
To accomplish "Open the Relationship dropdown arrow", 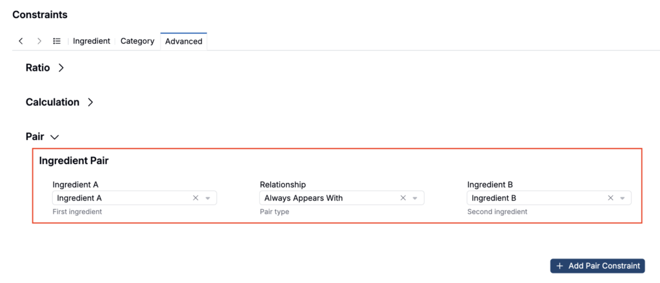I will pos(415,198).
